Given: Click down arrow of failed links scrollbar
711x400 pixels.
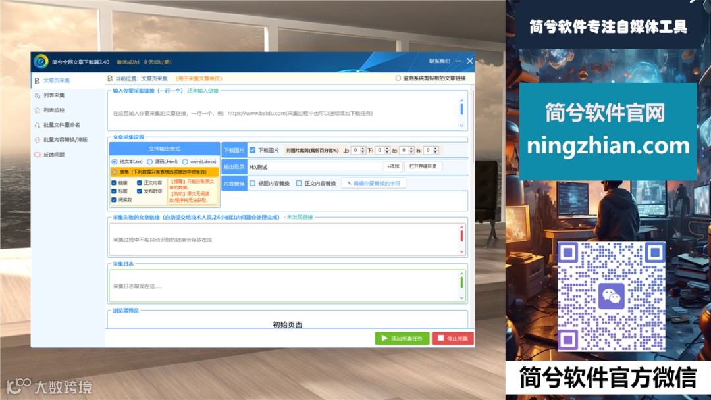Looking at the screenshot, I should coord(461,251).
